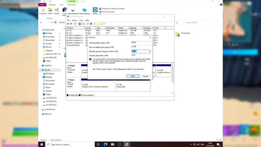Image resolution: width=261 pixels, height=147 pixels.
Task: Click Rename icon in File Explorer ribbon
Action: (57, 10)
